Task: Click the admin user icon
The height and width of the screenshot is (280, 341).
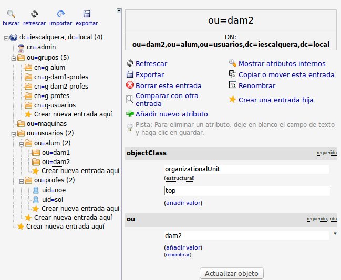Action: point(21,48)
